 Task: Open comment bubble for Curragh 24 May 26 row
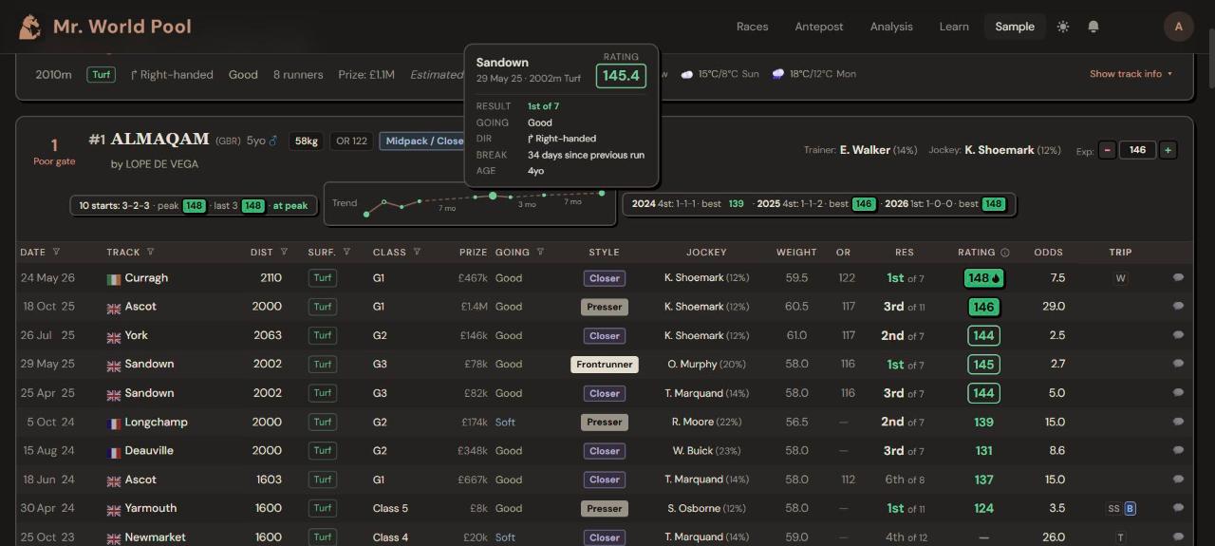pos(1178,278)
